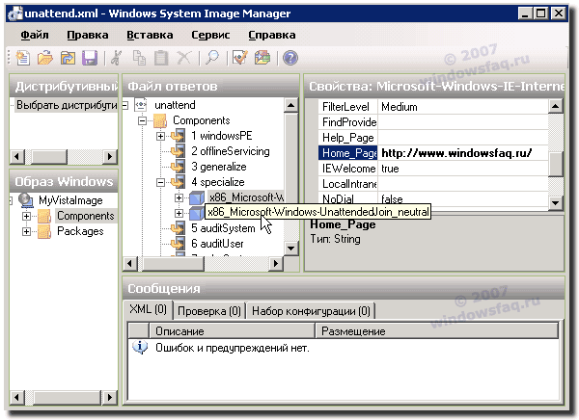Click the Paste clipboard icon
579x420 pixels.
point(161,58)
